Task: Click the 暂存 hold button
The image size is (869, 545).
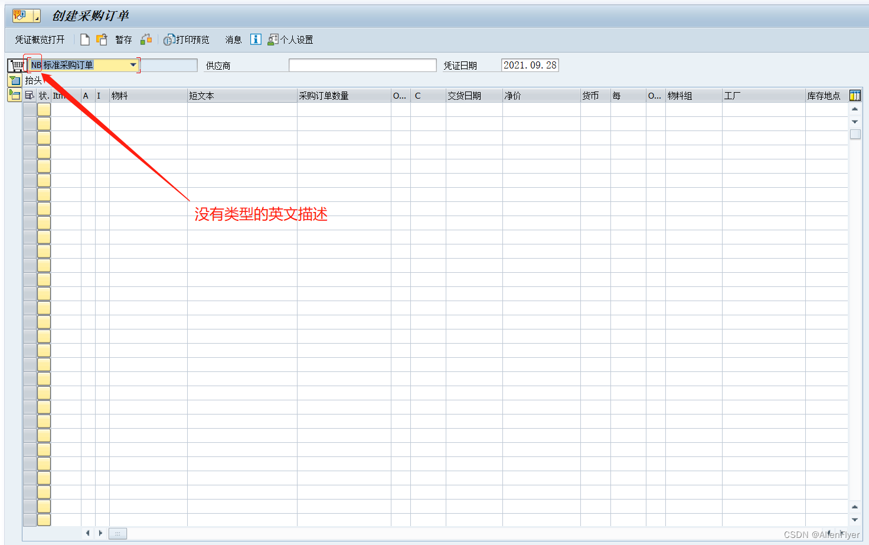Action: 123,39
